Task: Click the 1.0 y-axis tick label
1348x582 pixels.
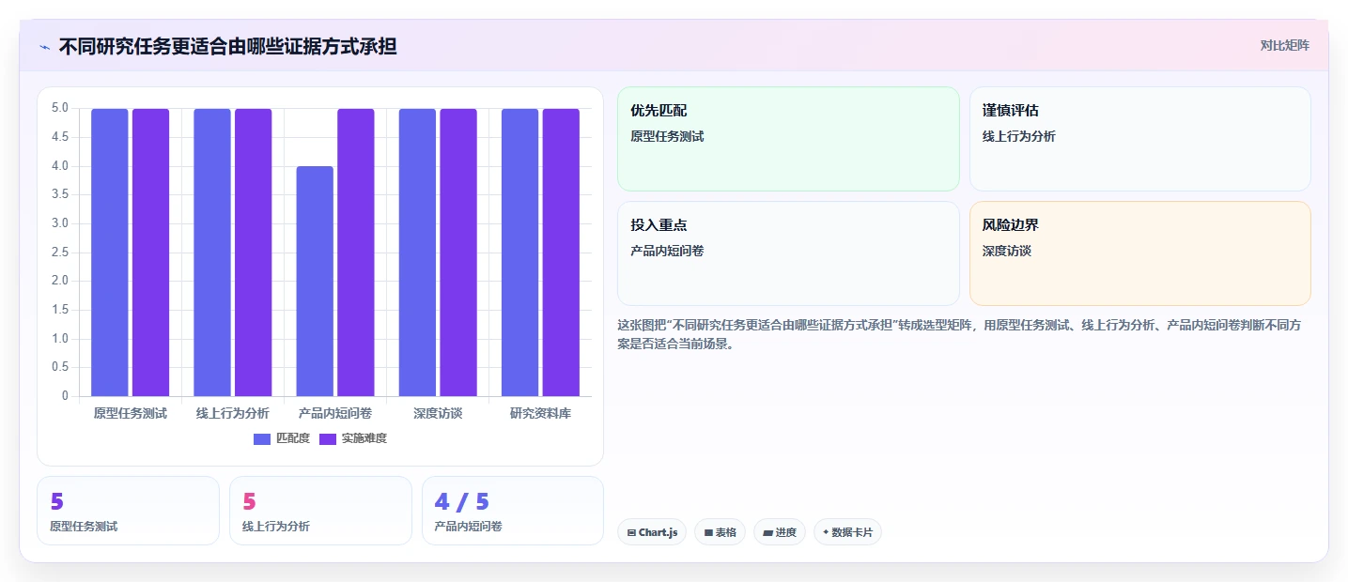Action: coord(60,338)
